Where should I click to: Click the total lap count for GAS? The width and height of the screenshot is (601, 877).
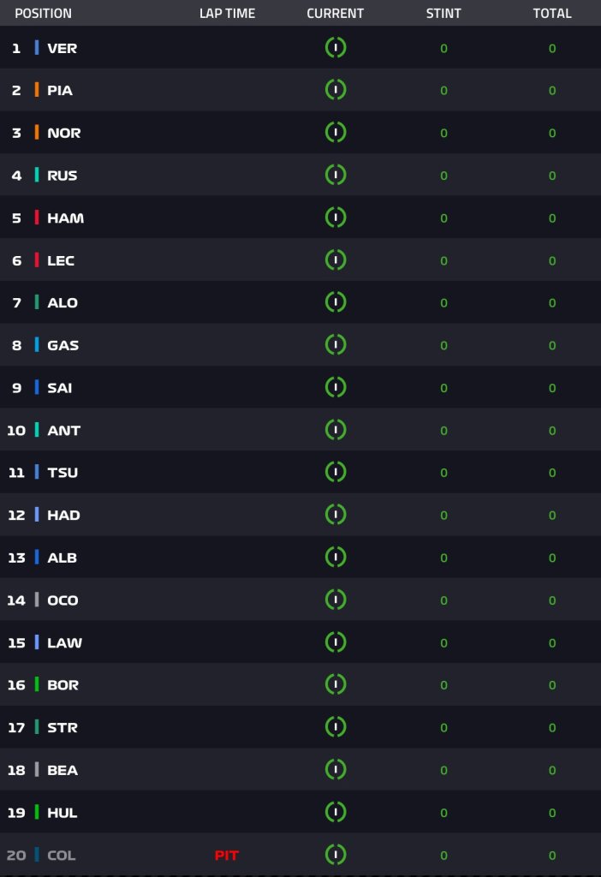pyautogui.click(x=552, y=346)
